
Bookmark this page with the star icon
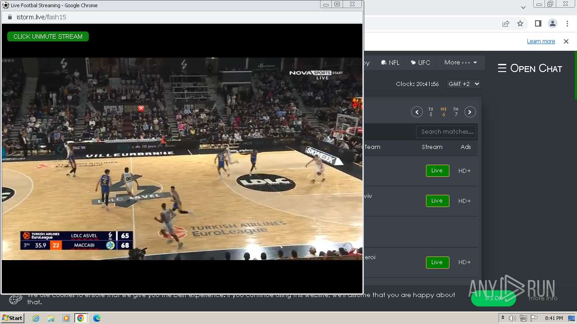click(x=520, y=24)
